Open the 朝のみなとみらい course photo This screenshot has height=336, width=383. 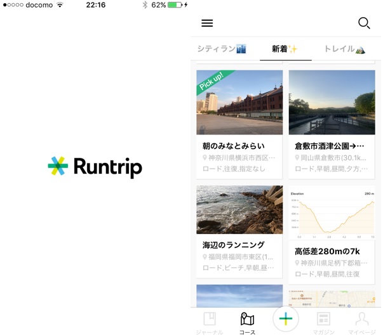click(x=239, y=103)
